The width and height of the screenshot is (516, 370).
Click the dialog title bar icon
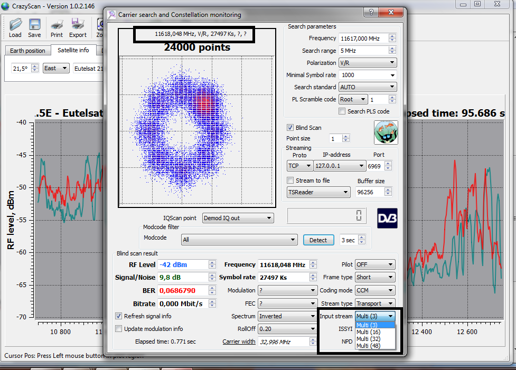pyautogui.click(x=111, y=15)
